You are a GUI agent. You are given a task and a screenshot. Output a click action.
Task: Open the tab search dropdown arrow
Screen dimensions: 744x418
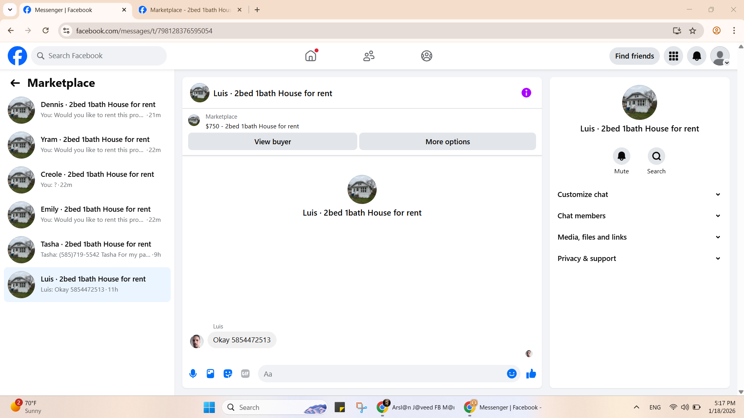10,10
